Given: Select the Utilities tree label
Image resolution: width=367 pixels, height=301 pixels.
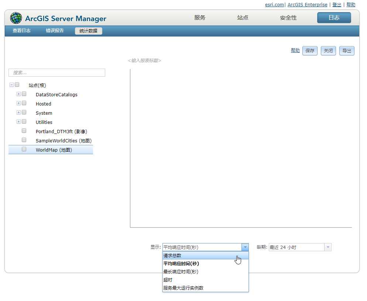Looking at the screenshot, I should click(x=44, y=122).
